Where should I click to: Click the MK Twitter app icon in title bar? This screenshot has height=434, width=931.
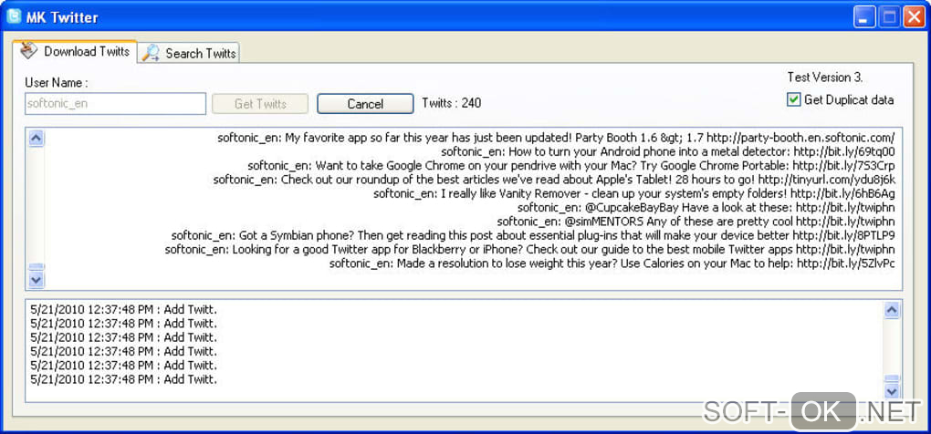click(14, 16)
